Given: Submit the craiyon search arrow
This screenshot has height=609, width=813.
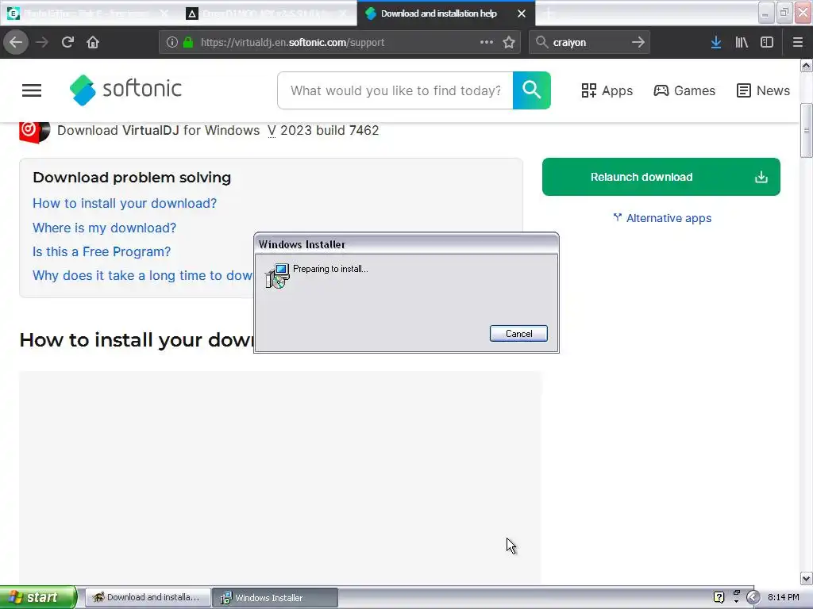Looking at the screenshot, I should coord(638,42).
